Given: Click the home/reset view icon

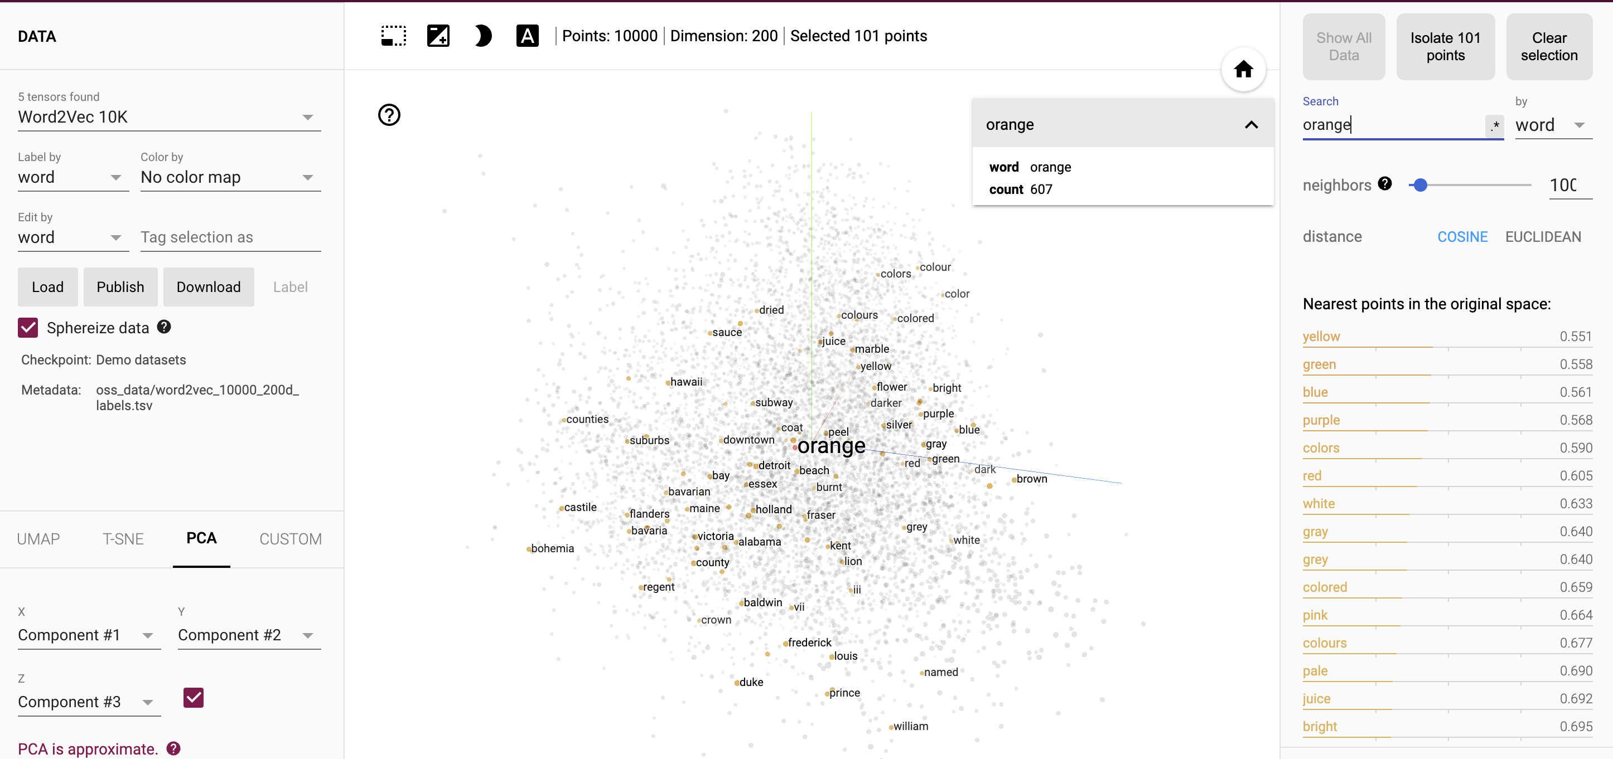Looking at the screenshot, I should (x=1243, y=69).
